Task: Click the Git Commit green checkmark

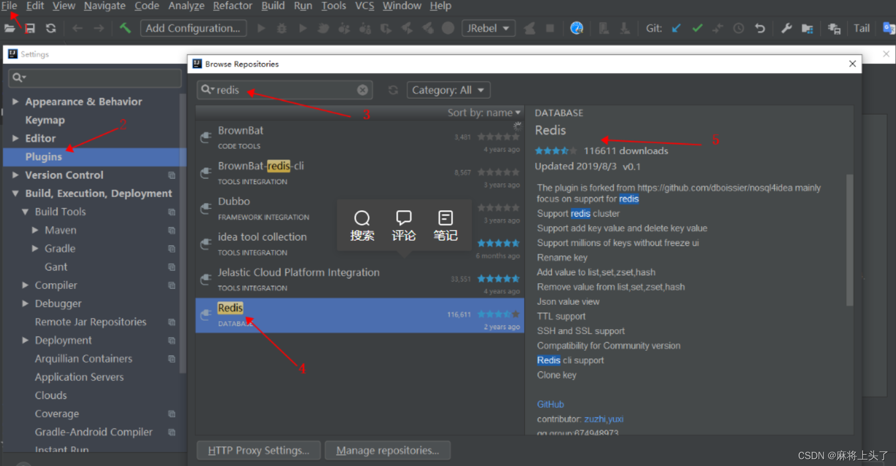Action: pyautogui.click(x=697, y=28)
